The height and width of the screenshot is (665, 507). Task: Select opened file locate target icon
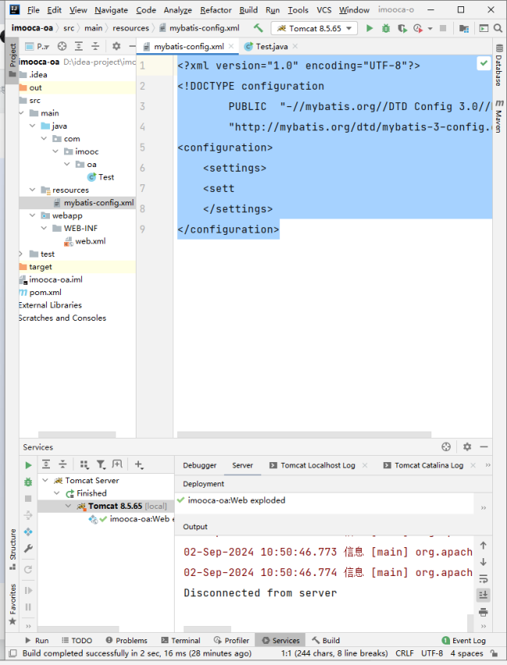[62, 46]
